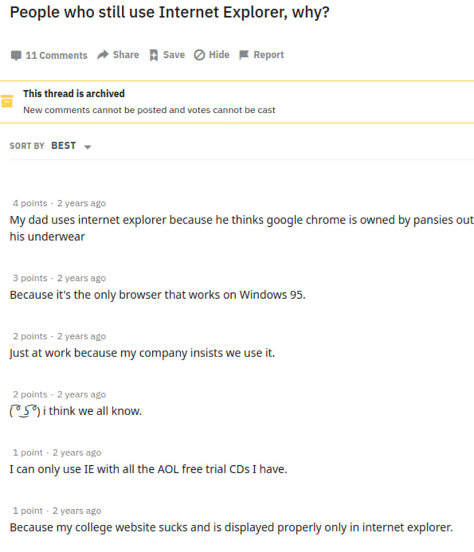Click the Share arrow icon
Screen dimensions: 474x552
pos(103,55)
